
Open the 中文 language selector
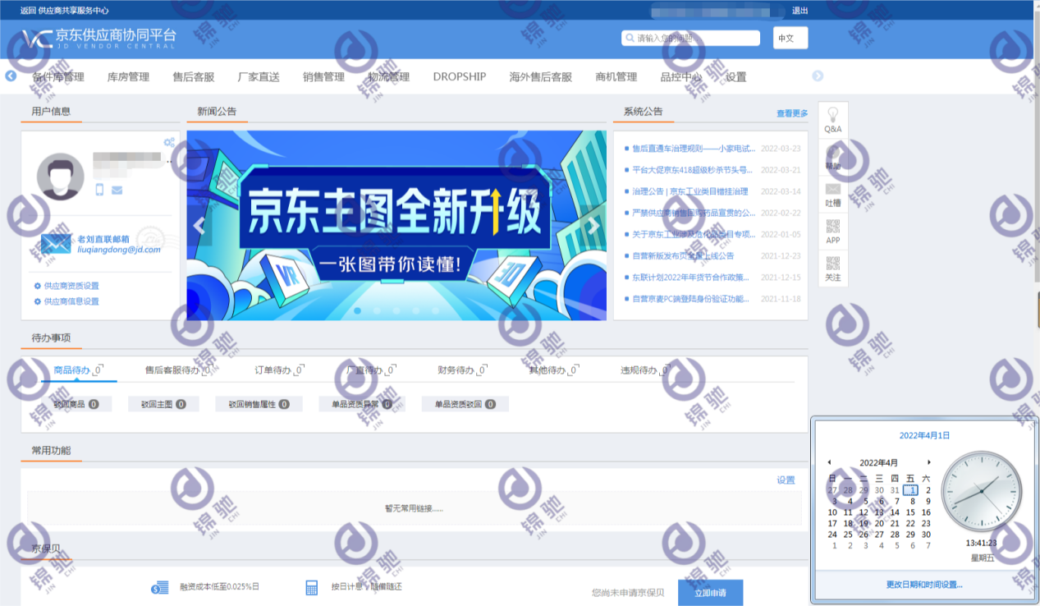pos(789,38)
